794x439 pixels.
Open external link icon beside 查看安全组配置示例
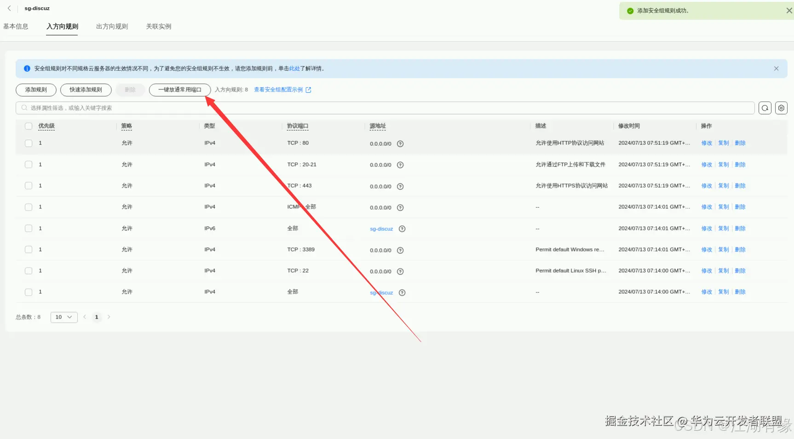click(308, 90)
